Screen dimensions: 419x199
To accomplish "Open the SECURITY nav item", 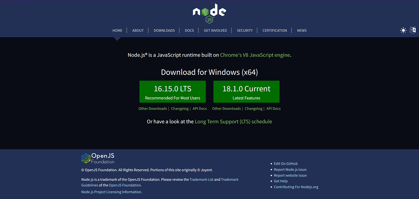I will tap(245, 30).
